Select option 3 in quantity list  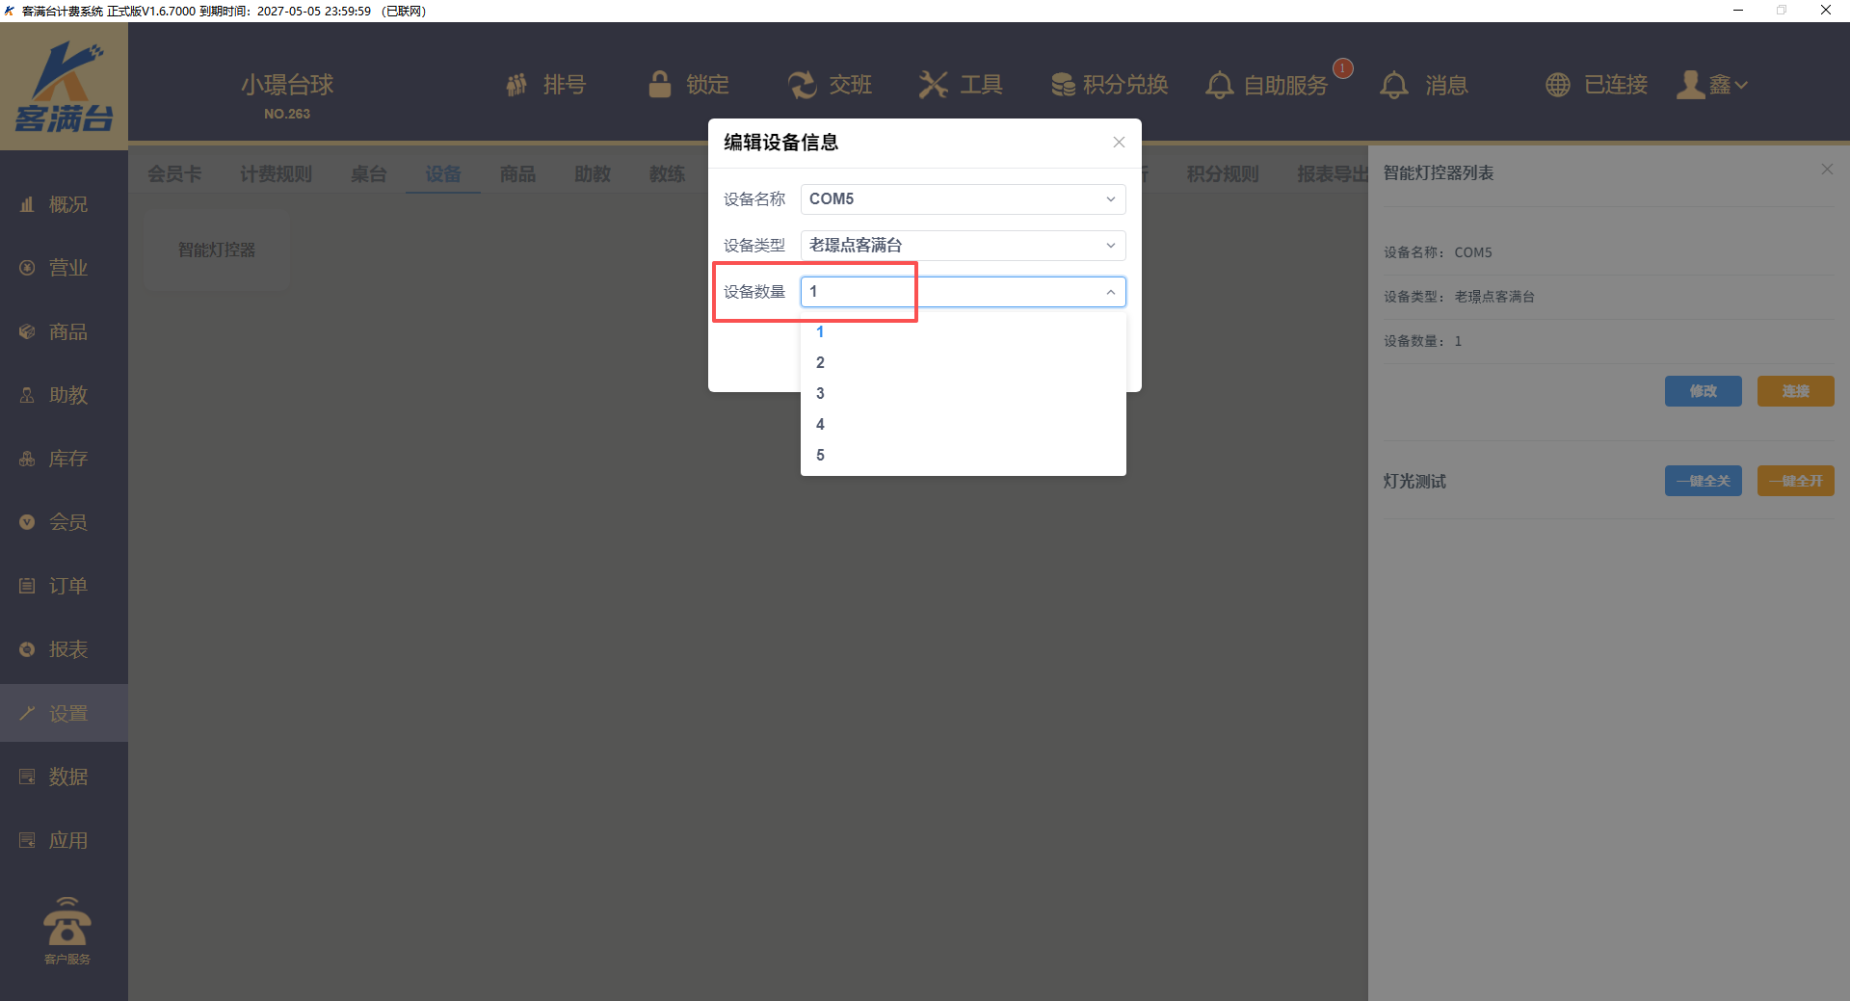click(x=820, y=393)
